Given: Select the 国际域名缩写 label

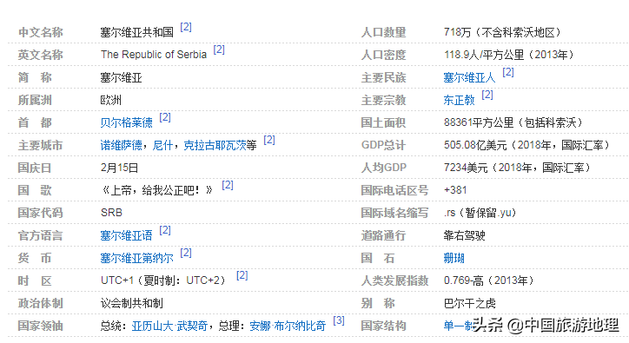Looking at the screenshot, I should pyautogui.click(x=394, y=213).
